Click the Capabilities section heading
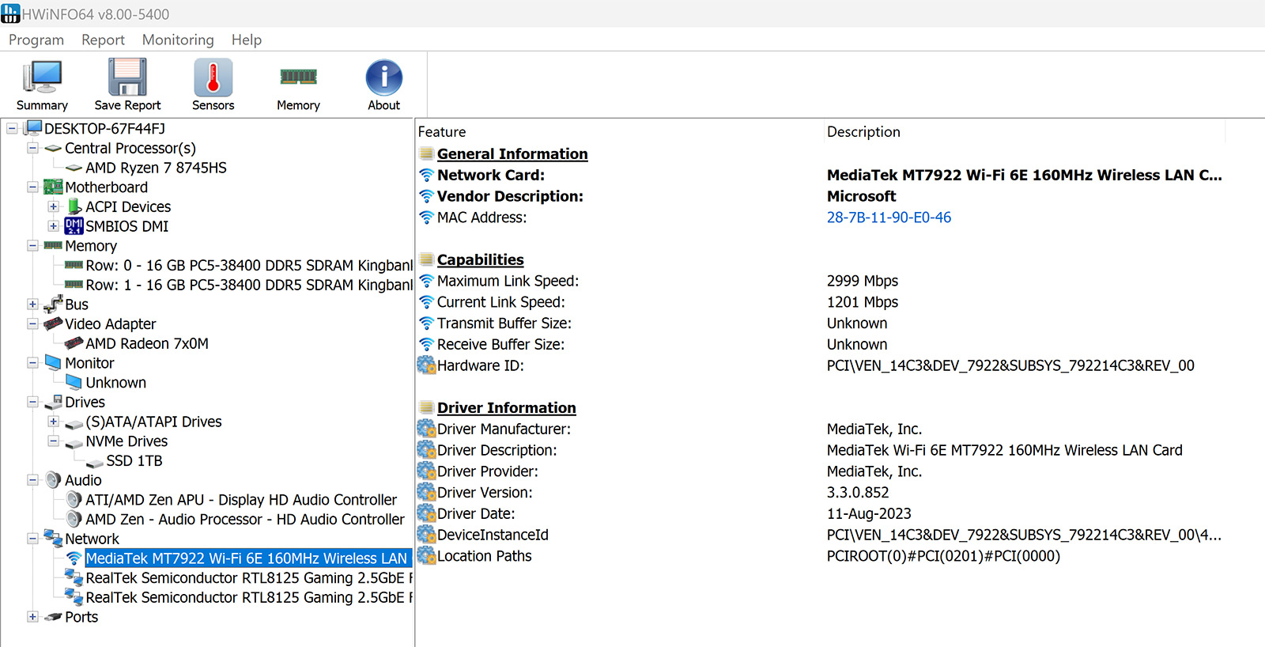 [481, 259]
